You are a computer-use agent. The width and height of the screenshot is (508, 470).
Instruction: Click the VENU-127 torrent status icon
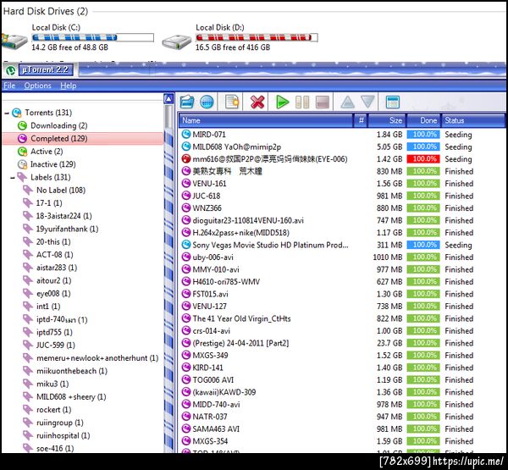pos(186,306)
